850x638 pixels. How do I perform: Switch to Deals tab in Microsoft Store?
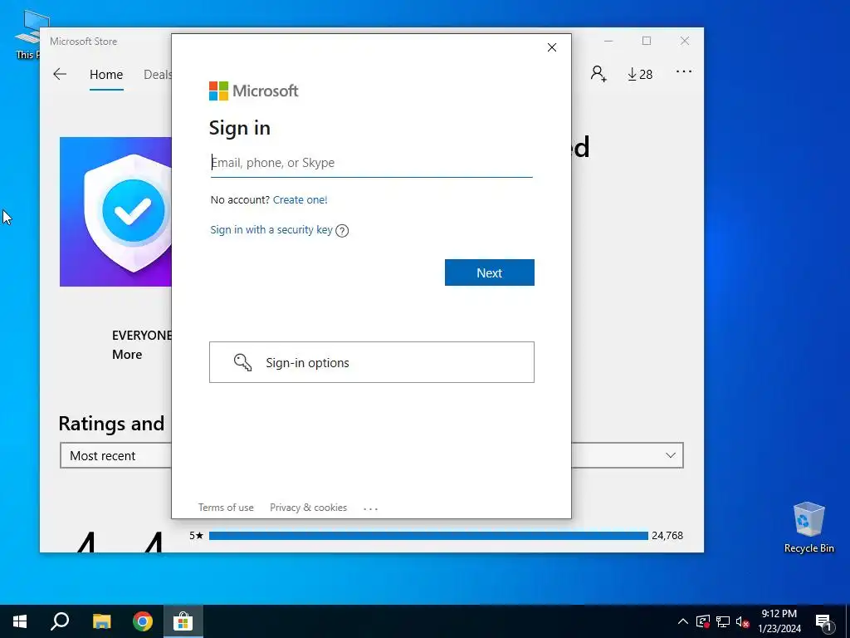[x=157, y=74]
